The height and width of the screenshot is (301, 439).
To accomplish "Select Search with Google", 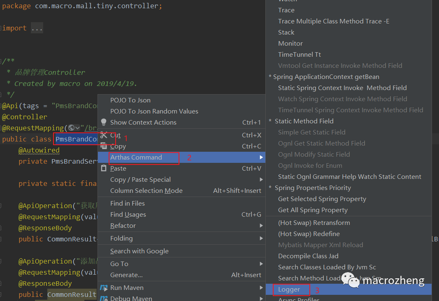I will pyautogui.click(x=181, y=251).
